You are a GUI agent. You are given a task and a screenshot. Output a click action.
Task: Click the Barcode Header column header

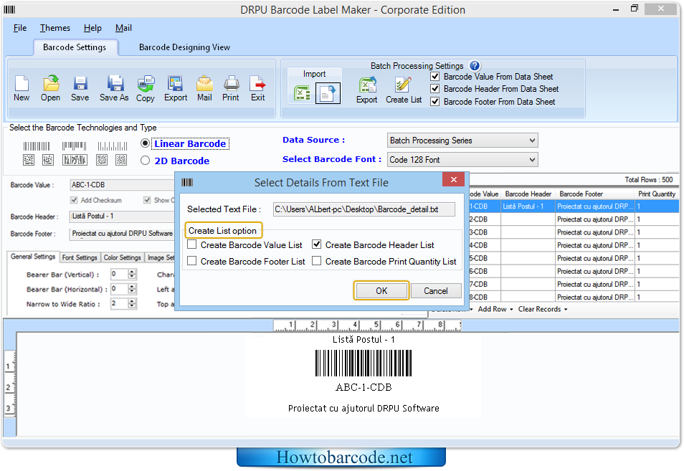click(x=528, y=194)
